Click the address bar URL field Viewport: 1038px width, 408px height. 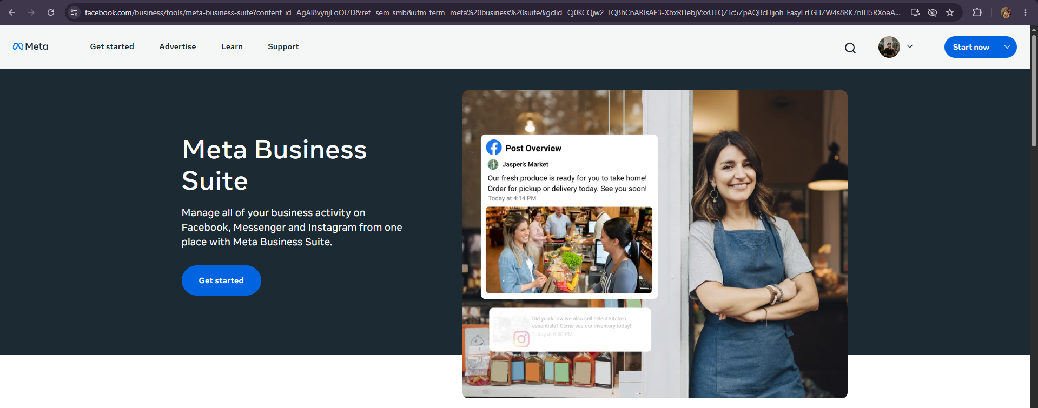point(492,12)
